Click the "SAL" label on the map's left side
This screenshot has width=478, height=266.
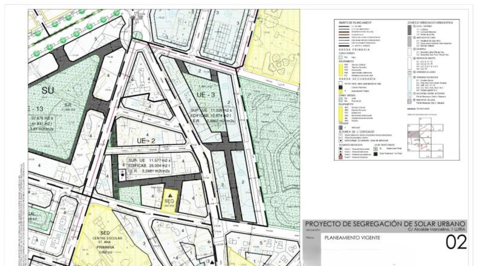pyautogui.click(x=31, y=214)
